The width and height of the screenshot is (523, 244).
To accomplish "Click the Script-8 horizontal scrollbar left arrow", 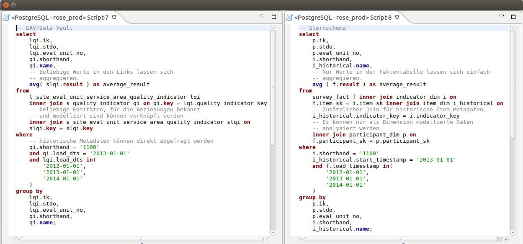I will [301, 240].
